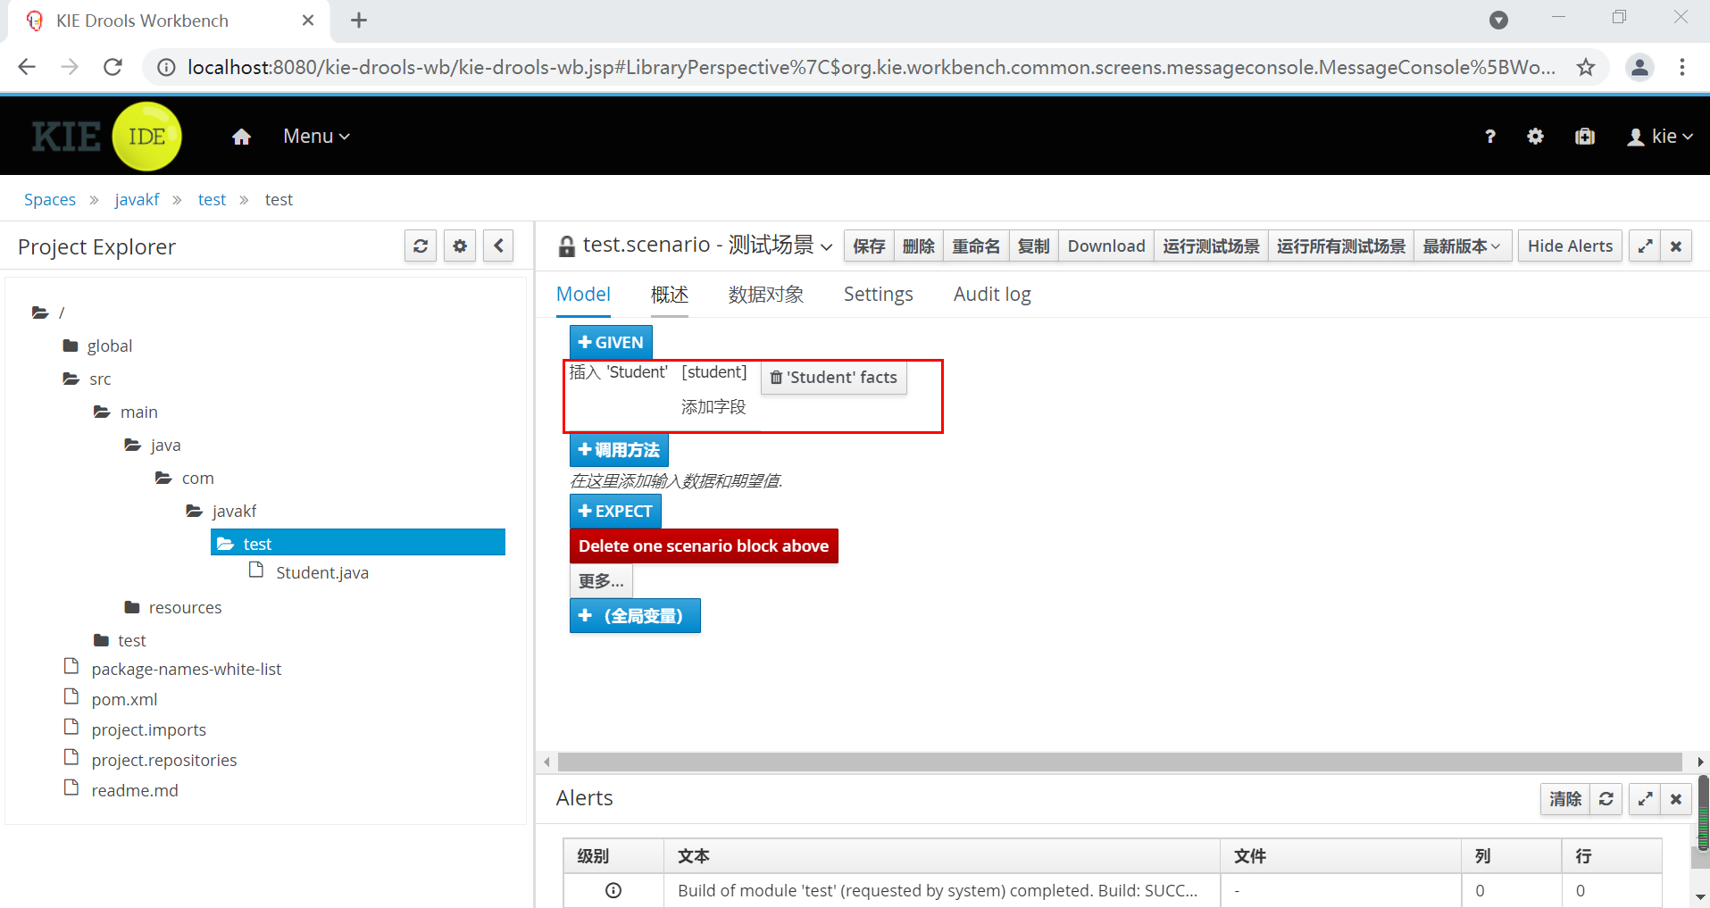Open the Menu dropdown
Viewport: 1710px width, 908px height.
(316, 137)
